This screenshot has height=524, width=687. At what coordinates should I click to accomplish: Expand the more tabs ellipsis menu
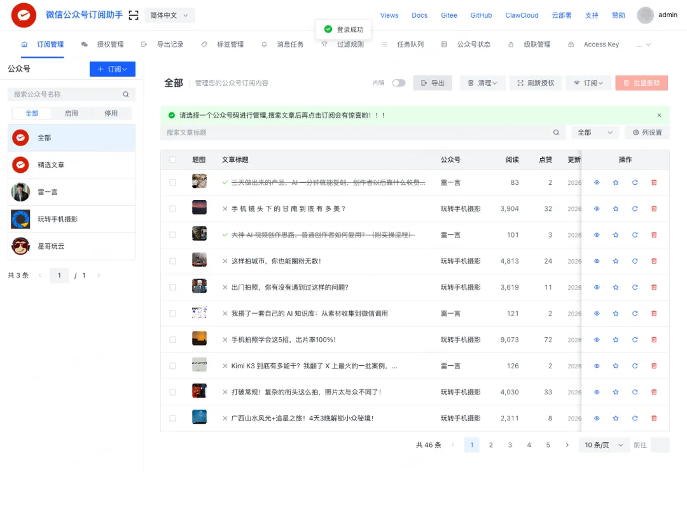point(643,44)
